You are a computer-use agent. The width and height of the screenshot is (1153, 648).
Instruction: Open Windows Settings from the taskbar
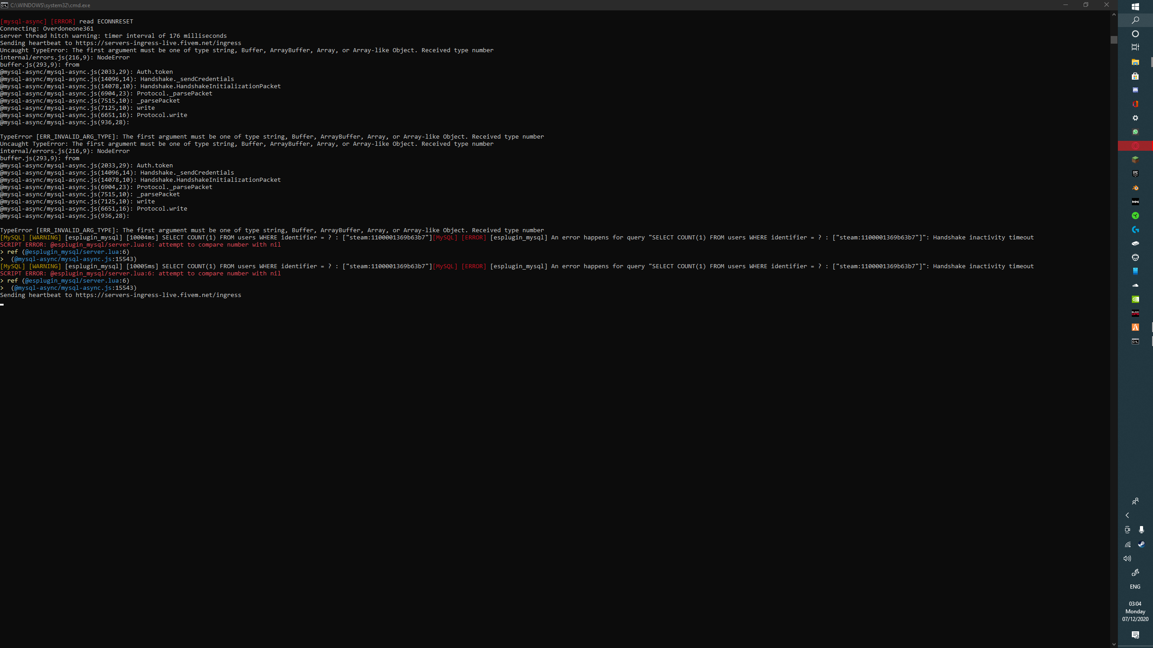click(1135, 117)
